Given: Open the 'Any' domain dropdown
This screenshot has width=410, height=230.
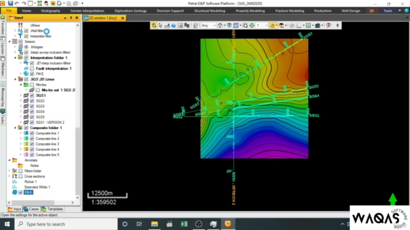Looking at the screenshot, I should pyautogui.click(x=208, y=26).
